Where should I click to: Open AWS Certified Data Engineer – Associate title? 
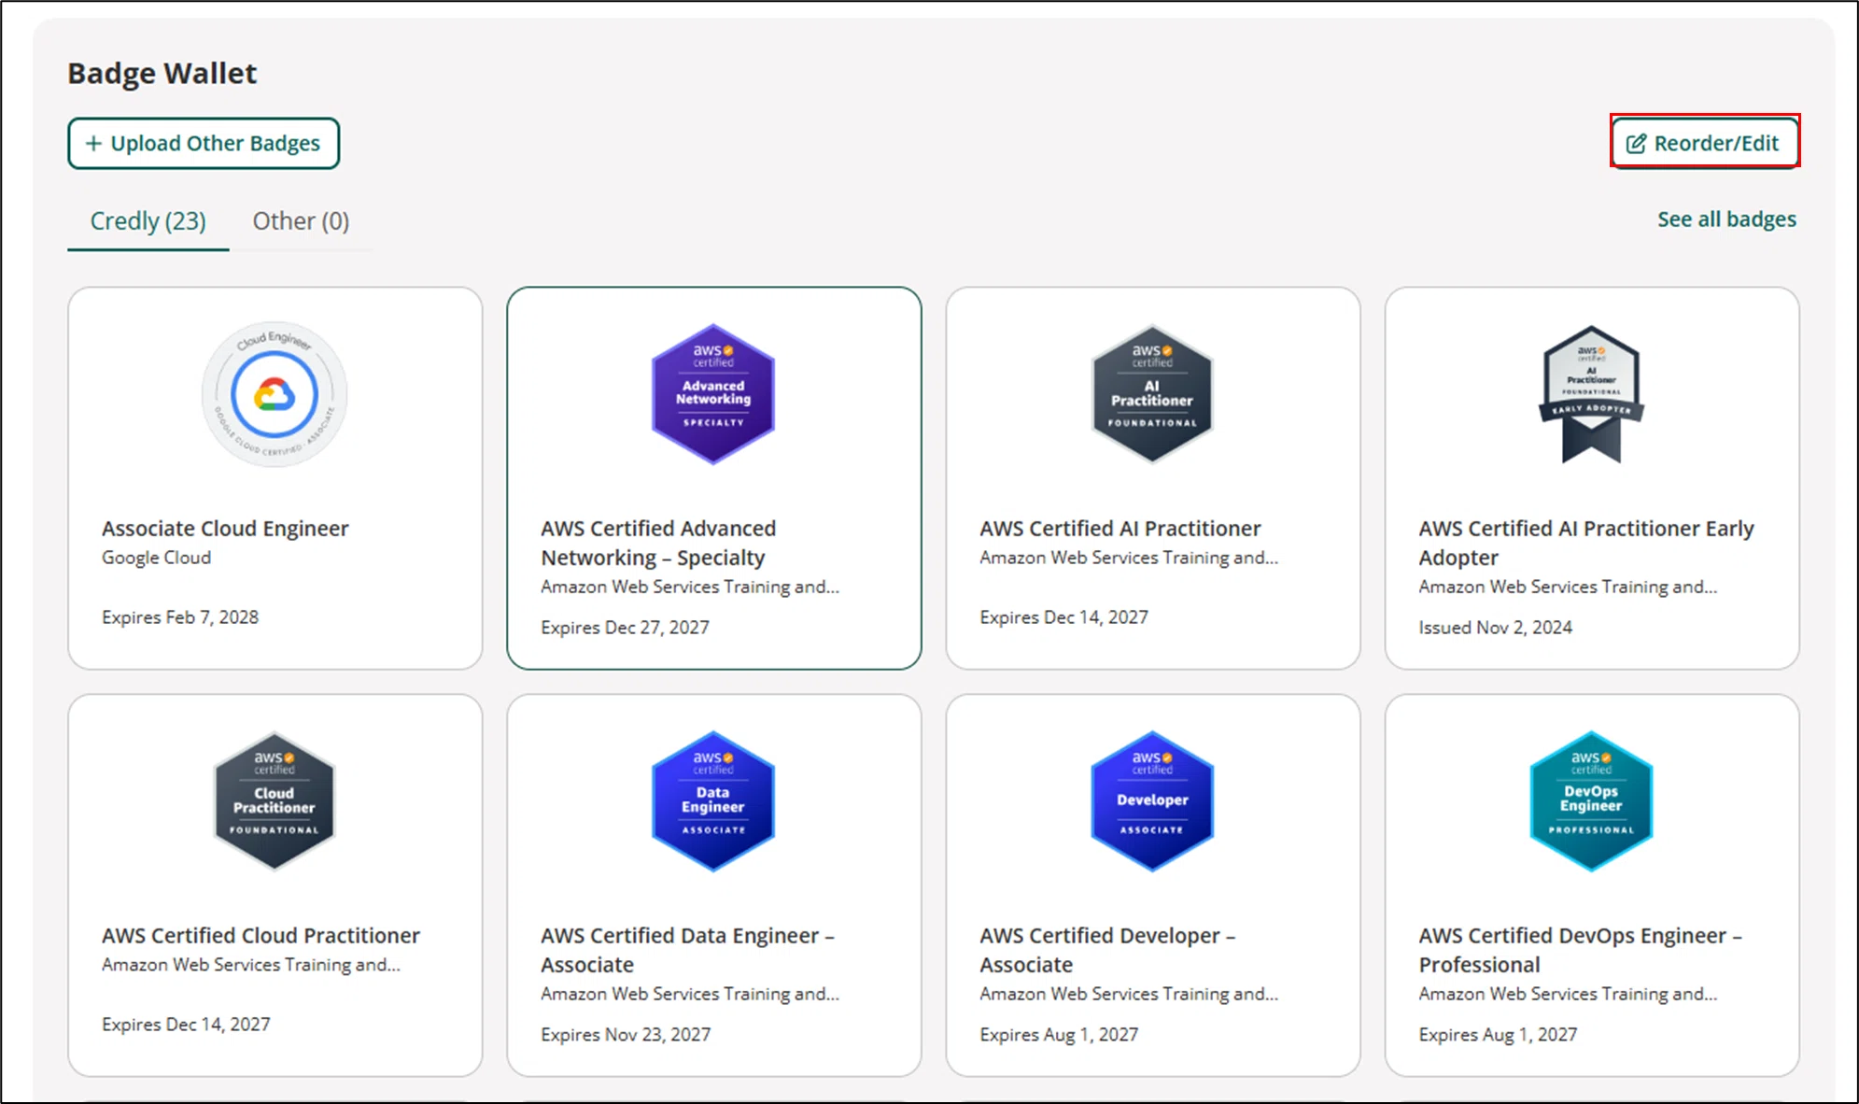(687, 950)
